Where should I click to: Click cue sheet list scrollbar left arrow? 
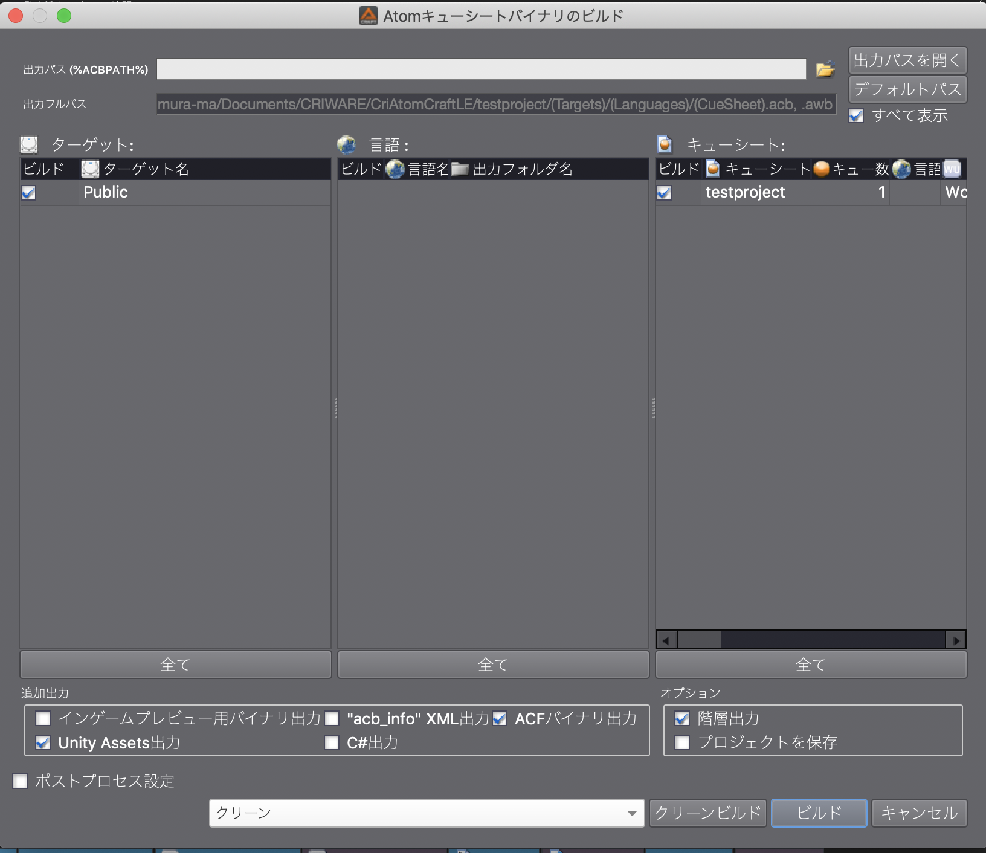tap(666, 640)
